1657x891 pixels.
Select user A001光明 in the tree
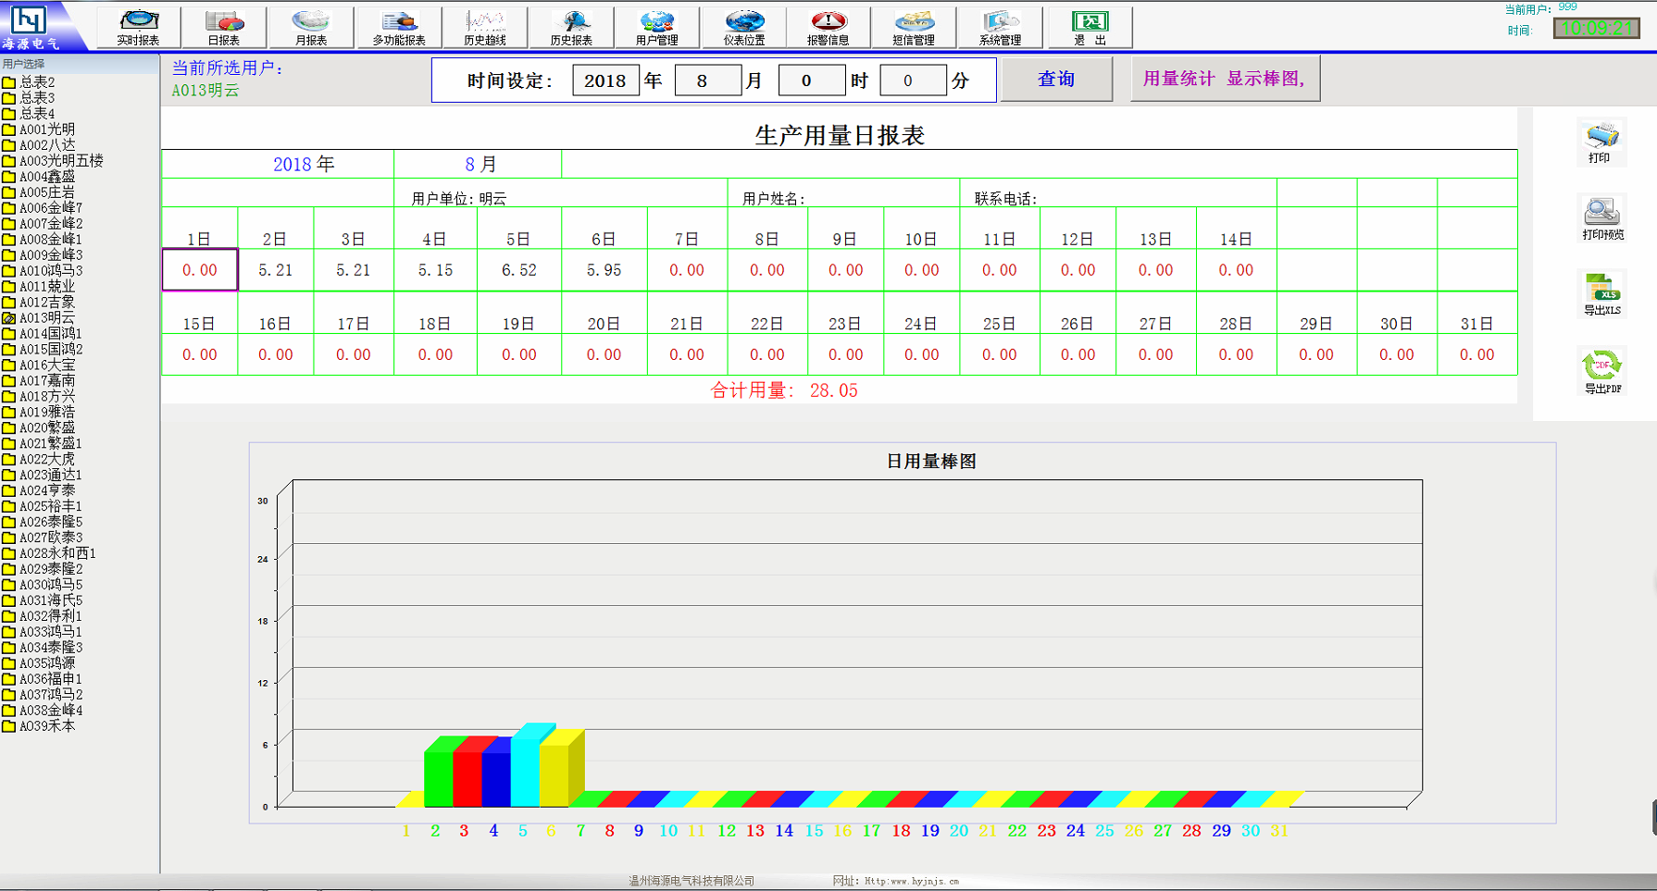(x=47, y=130)
